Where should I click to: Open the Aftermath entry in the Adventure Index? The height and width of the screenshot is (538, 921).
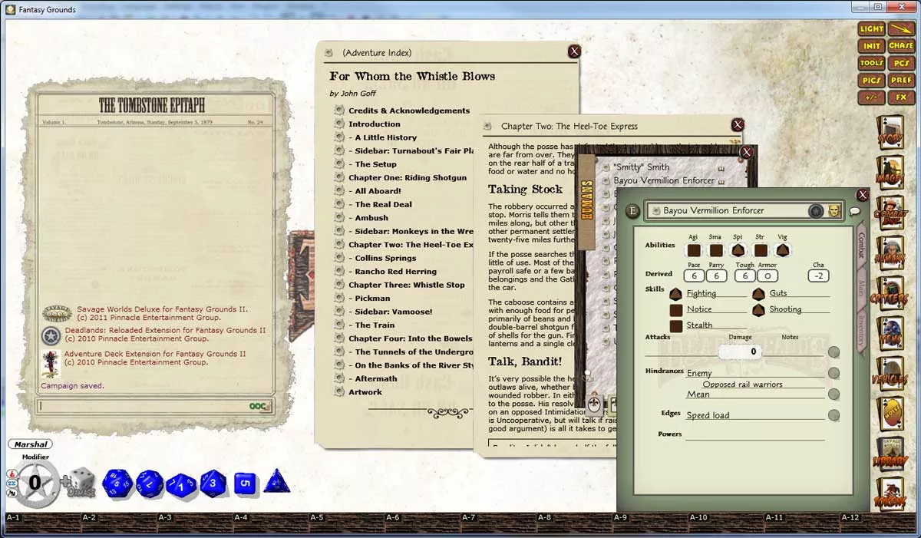[372, 379]
